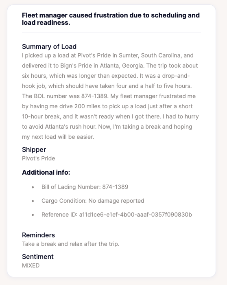Click the MIXED sentiment value
This screenshot has height=285, width=227.
31,265
